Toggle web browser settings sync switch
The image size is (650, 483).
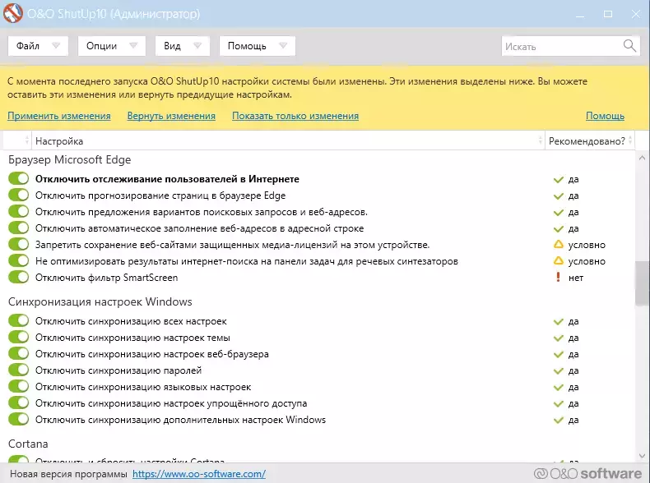(18, 353)
